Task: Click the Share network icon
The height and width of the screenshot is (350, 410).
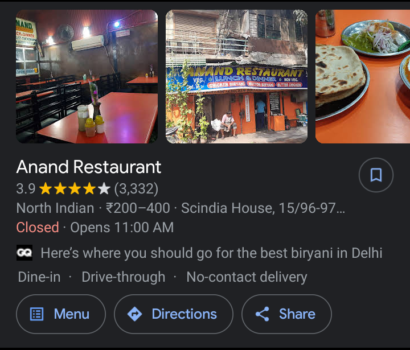Action: coord(263,314)
